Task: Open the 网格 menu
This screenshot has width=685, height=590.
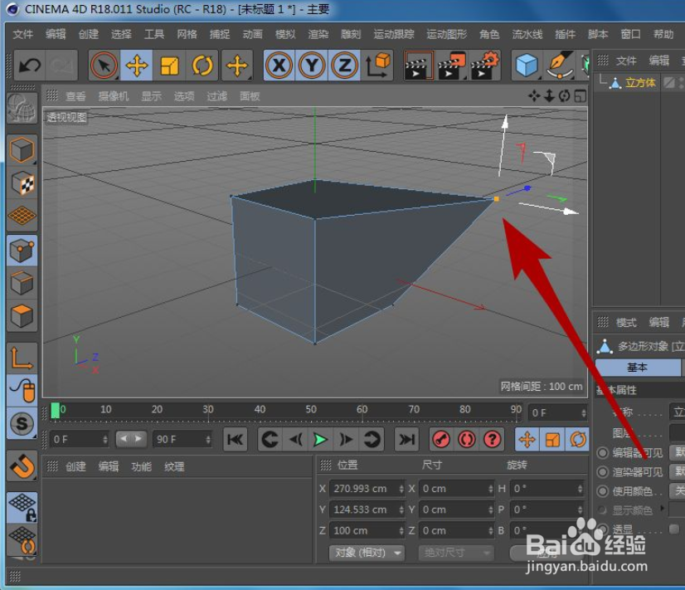Action: [x=187, y=34]
